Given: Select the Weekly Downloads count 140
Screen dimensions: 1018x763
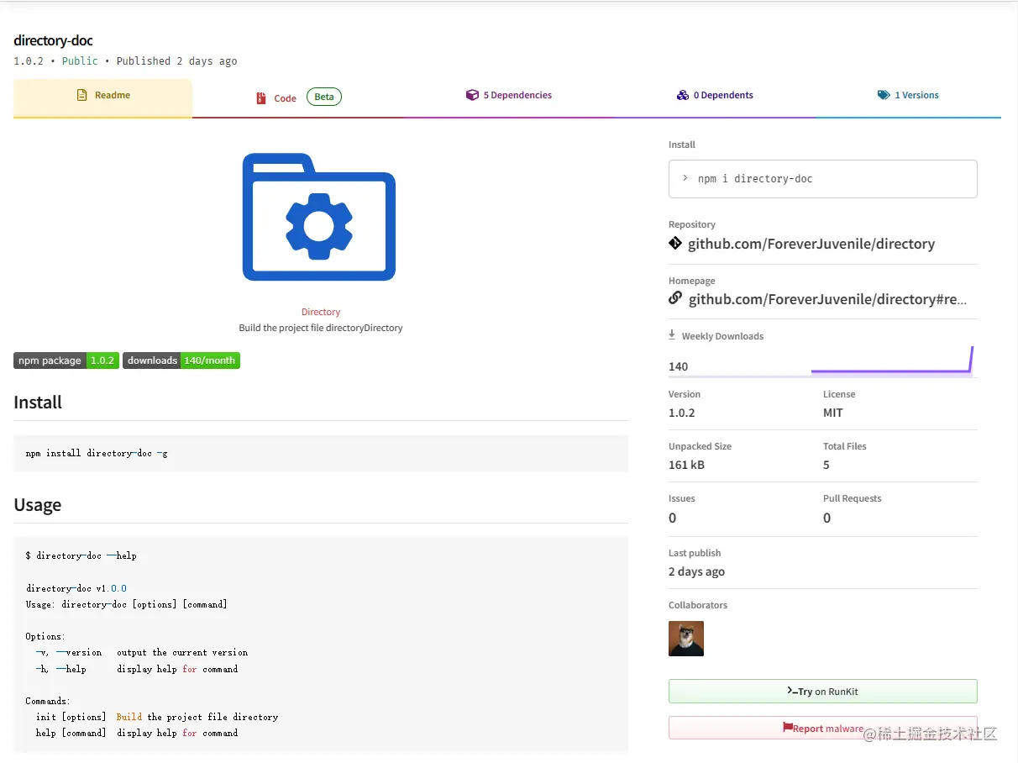Looking at the screenshot, I should (678, 366).
